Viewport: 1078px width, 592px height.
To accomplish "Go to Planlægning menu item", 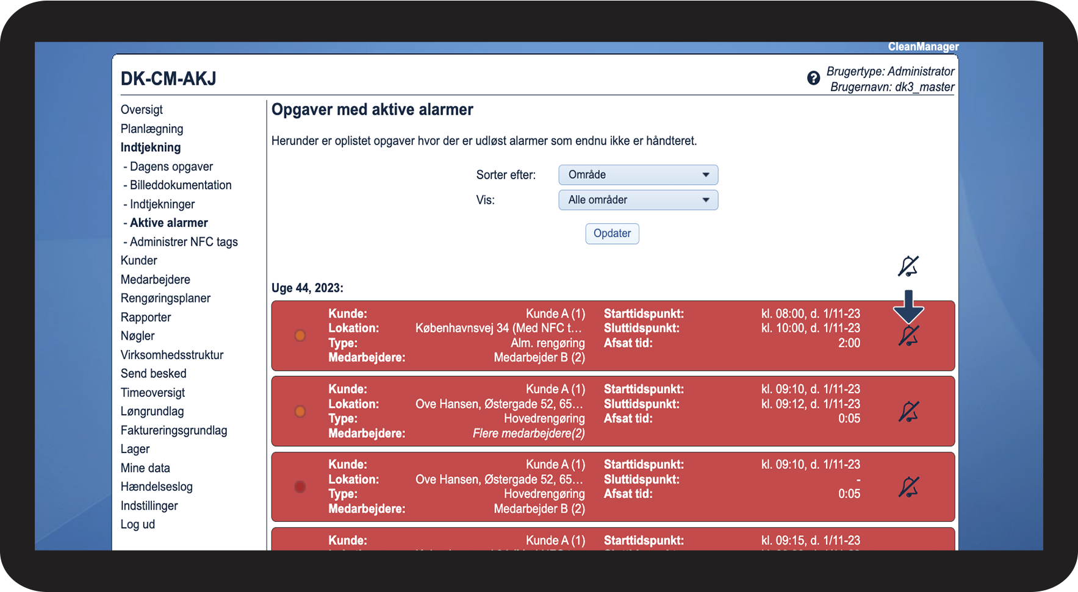I will (x=152, y=129).
